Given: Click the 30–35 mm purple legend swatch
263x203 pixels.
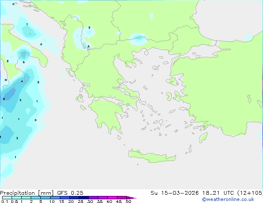Looking at the screenshot, I should (x=93, y=198).
